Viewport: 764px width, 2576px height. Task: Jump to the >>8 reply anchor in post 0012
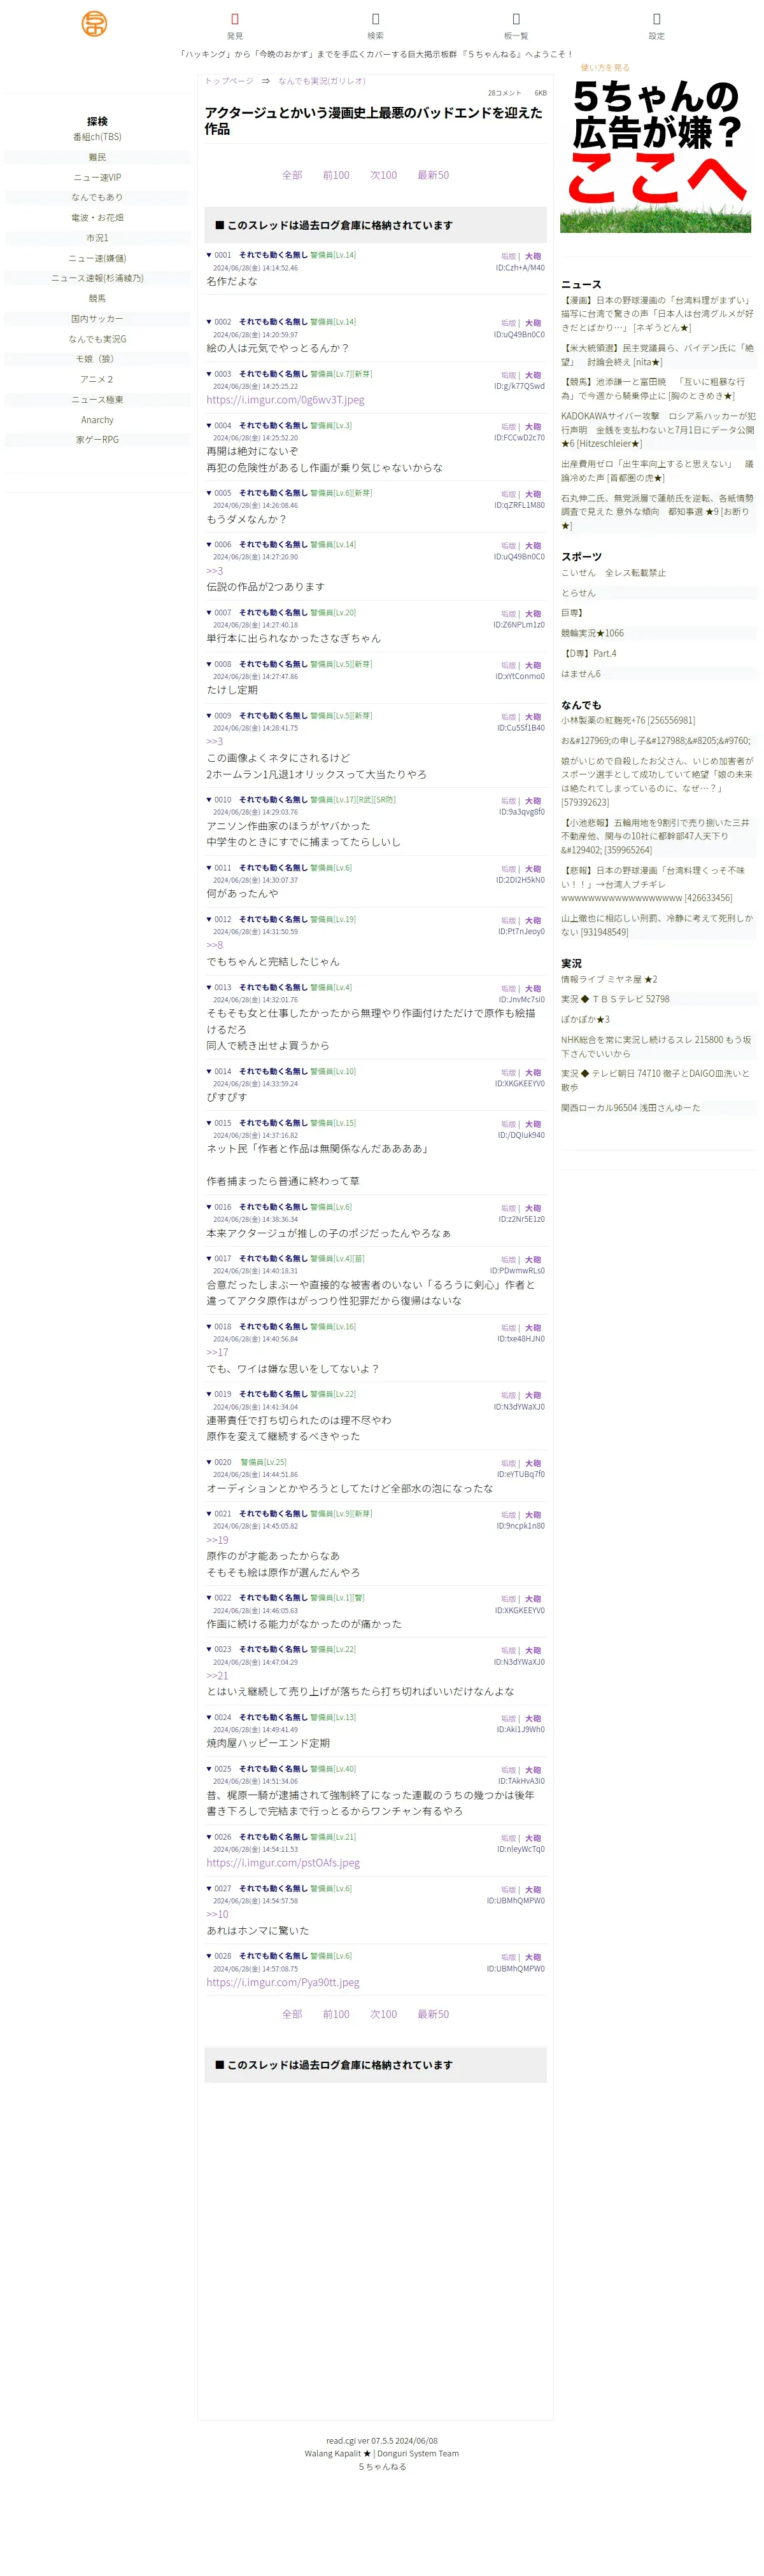[x=215, y=945]
